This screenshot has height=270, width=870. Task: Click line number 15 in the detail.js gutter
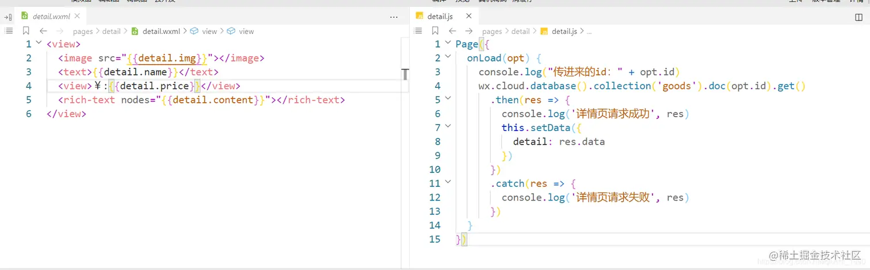[435, 239]
